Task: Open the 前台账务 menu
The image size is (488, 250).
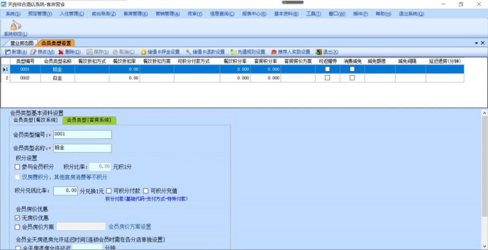Action: tap(104, 13)
